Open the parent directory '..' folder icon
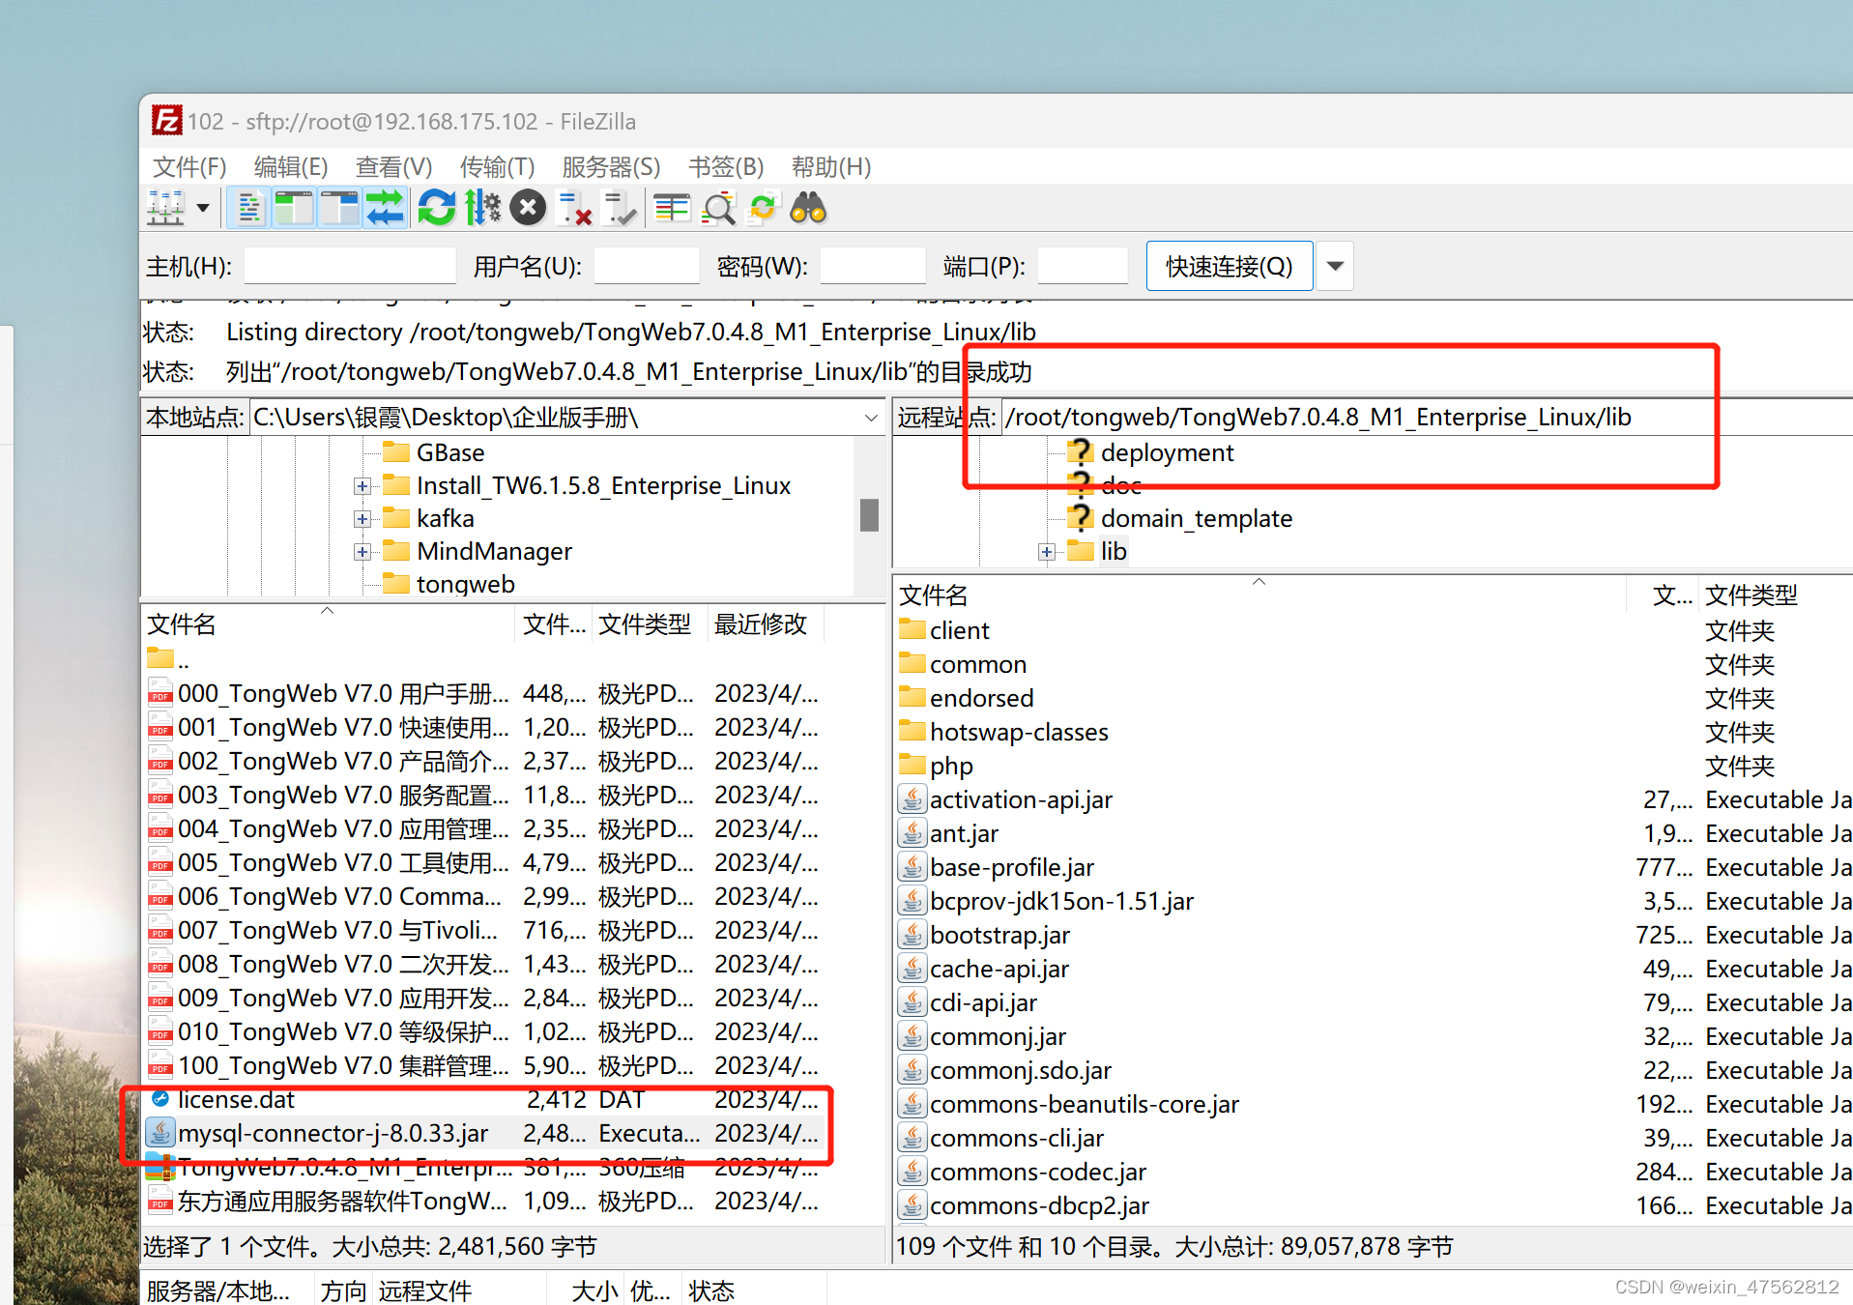 point(160,658)
